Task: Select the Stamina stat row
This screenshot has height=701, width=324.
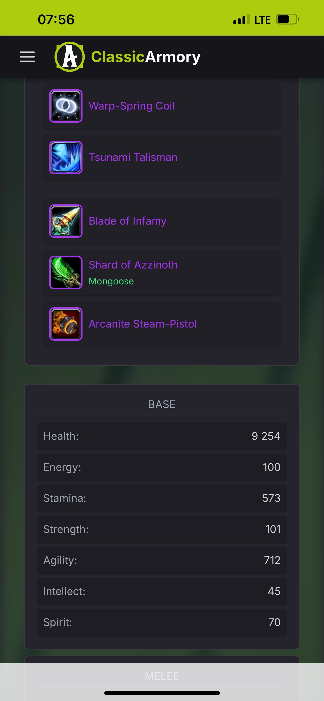Action: [x=162, y=498]
